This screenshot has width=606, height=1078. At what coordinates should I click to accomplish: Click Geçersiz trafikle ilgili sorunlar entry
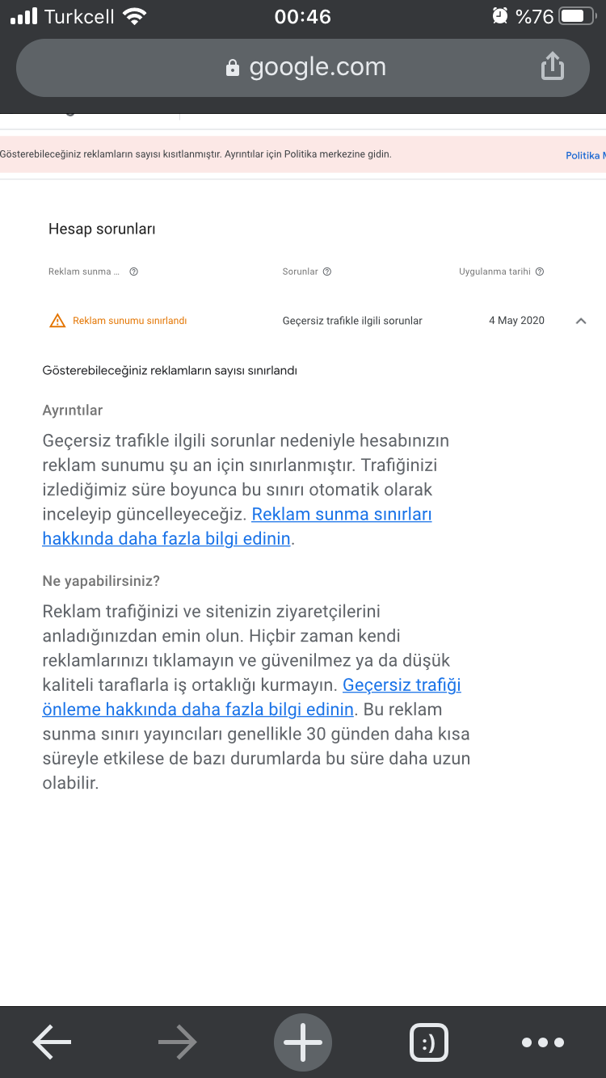coord(352,321)
